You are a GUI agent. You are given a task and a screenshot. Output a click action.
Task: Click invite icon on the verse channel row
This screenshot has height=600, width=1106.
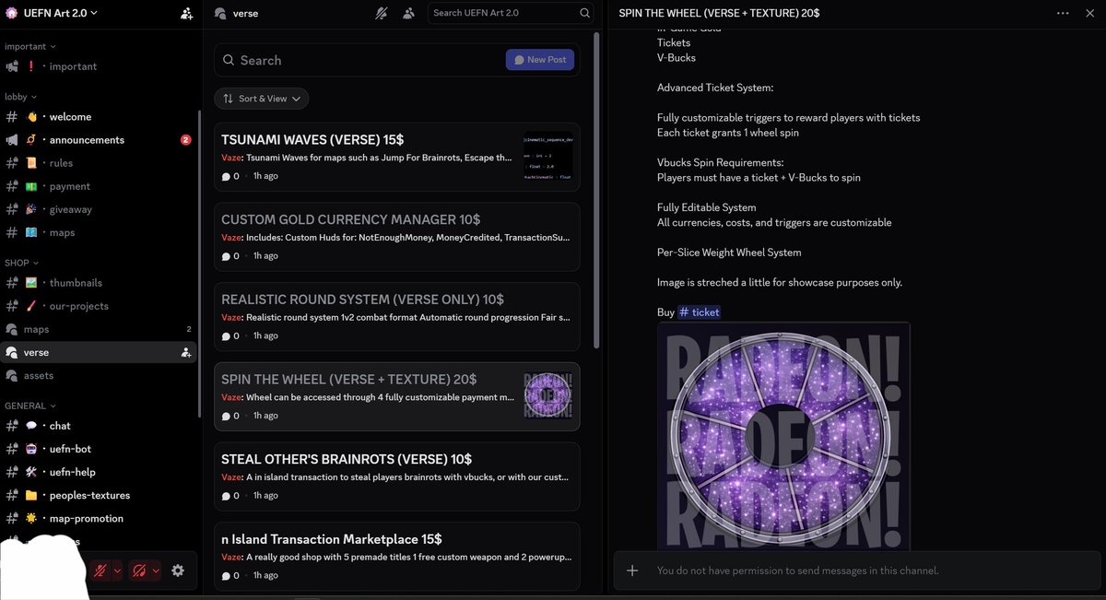pyautogui.click(x=186, y=352)
